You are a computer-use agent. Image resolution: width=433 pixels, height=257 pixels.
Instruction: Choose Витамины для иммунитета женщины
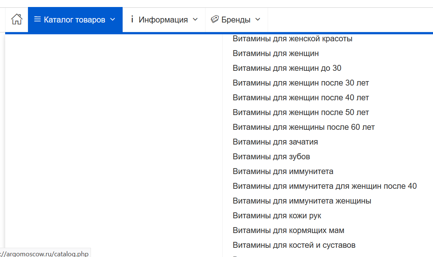coord(302,201)
